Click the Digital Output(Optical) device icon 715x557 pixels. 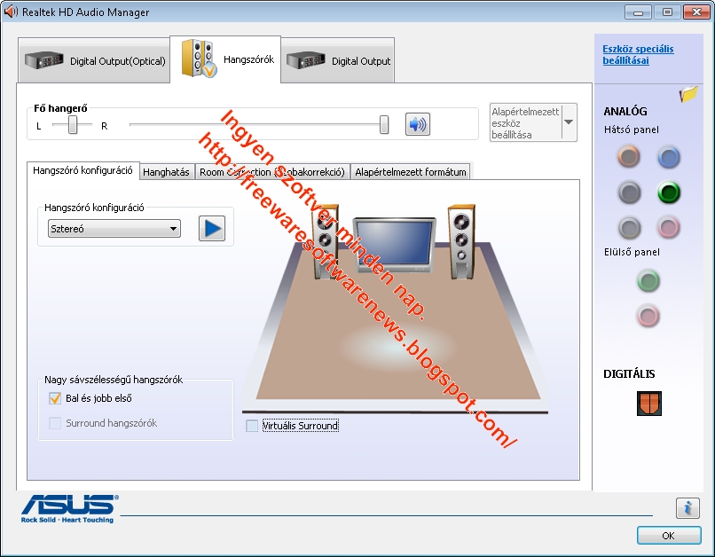[43, 60]
